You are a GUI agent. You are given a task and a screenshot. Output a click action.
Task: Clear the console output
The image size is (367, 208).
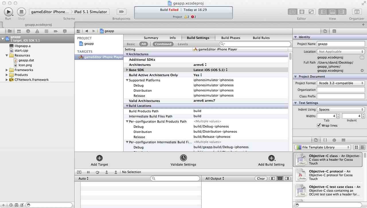261,178
